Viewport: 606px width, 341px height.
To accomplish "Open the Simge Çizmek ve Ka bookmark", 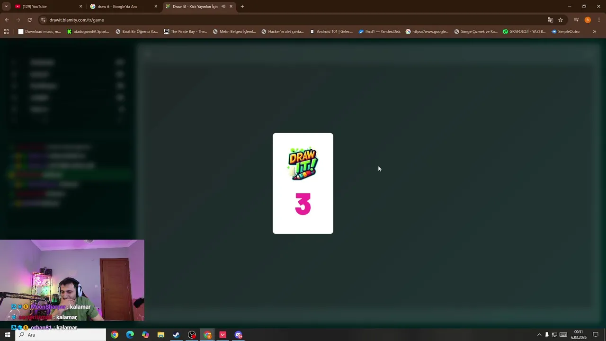I will point(476,32).
